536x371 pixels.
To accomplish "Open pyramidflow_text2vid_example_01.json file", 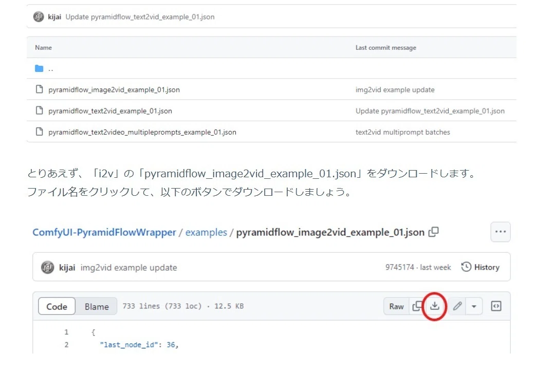I will click(x=110, y=111).
